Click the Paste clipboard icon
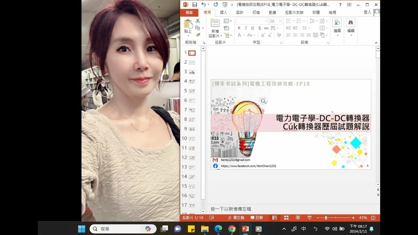 pos(188,24)
